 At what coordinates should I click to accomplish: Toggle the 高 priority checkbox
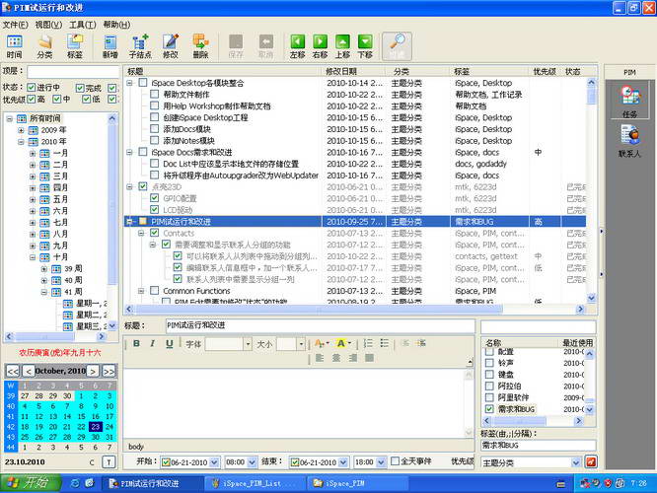[x=31, y=99]
